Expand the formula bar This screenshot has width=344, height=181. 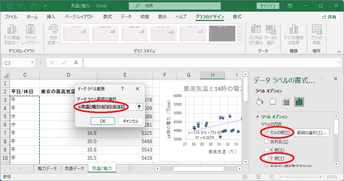pyautogui.click(x=339, y=63)
